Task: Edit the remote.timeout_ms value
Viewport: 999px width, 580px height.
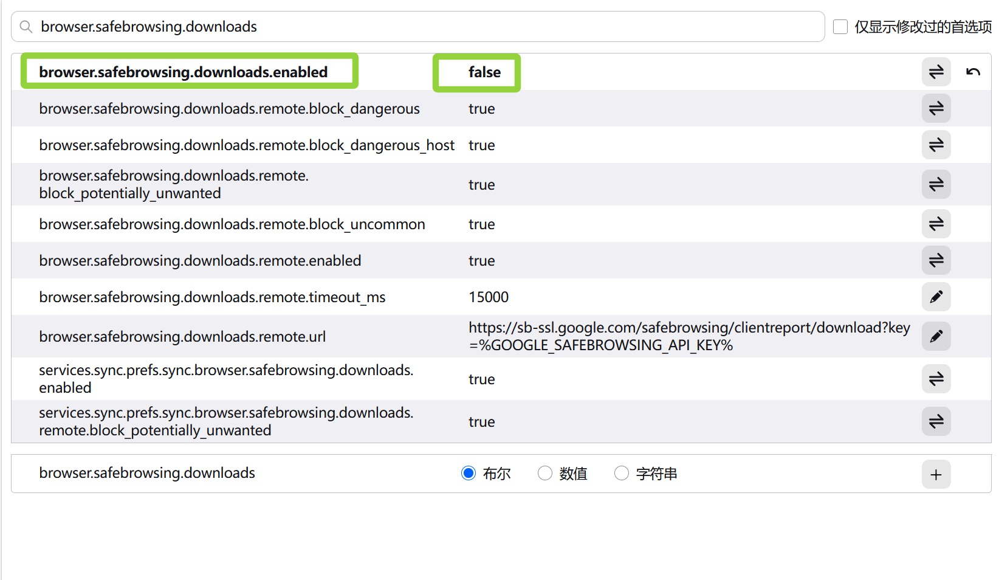Action: pyautogui.click(x=936, y=297)
